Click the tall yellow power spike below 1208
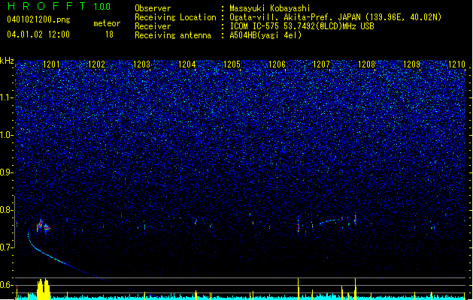The image size is (473, 300). point(356,289)
